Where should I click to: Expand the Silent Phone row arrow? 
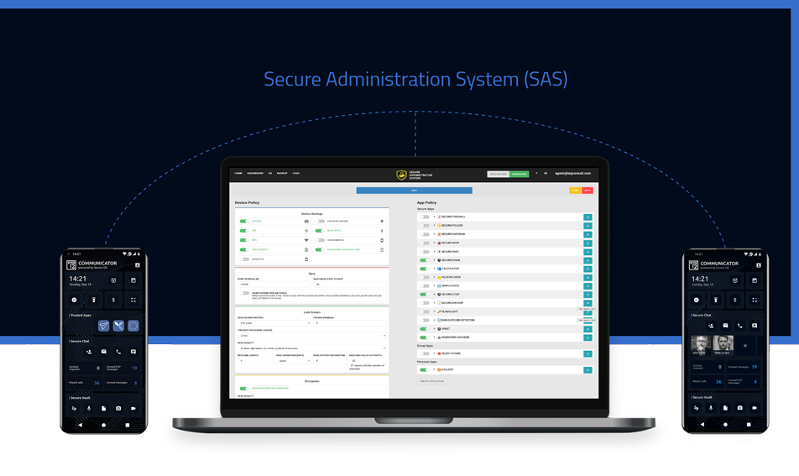click(435, 353)
